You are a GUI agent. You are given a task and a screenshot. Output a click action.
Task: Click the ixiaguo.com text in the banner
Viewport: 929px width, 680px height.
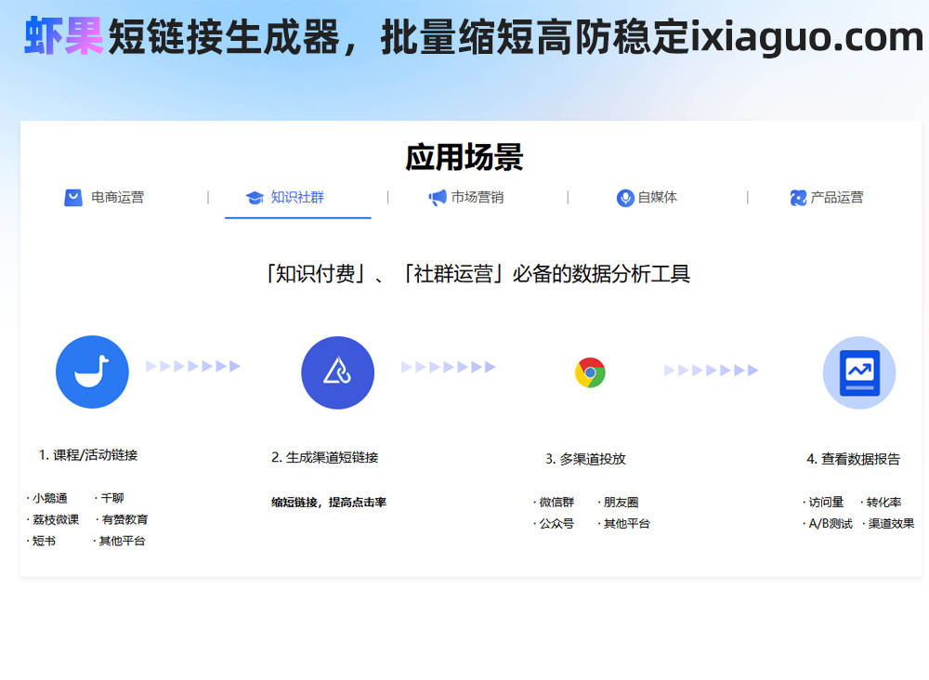tap(807, 37)
